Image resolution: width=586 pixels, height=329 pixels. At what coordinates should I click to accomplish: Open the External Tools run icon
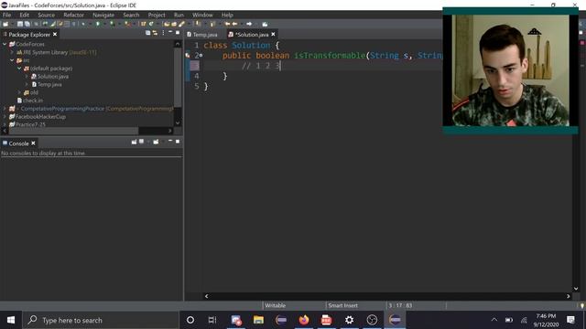128,24
